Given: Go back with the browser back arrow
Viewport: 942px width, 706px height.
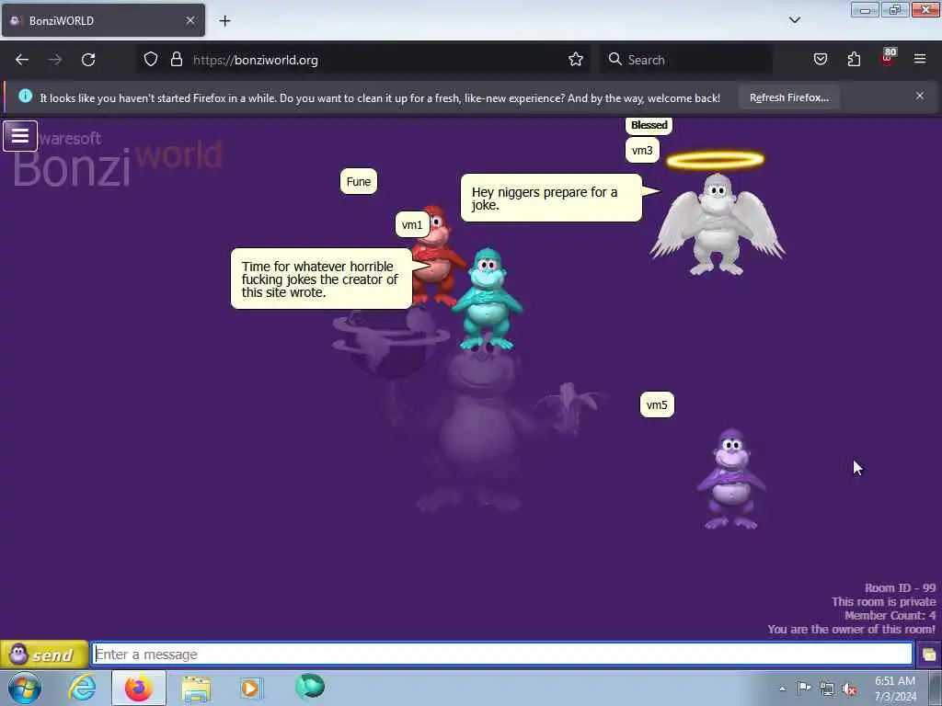Looking at the screenshot, I should click(x=22, y=60).
